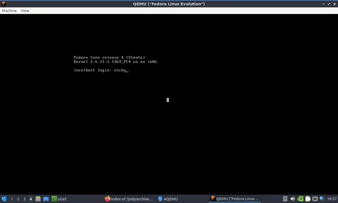Image resolution: width=338 pixels, height=203 pixels.
Task: Open the network connection tray icon
Action: pos(315,199)
